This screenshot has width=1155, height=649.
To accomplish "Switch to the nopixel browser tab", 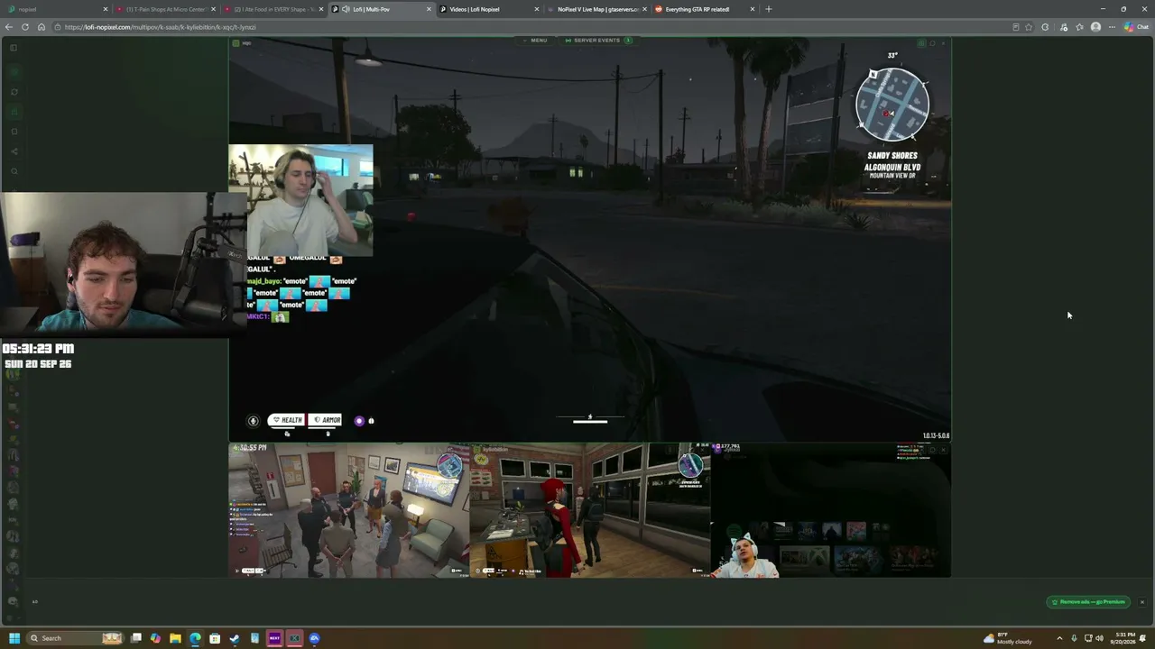I will tap(56, 9).
